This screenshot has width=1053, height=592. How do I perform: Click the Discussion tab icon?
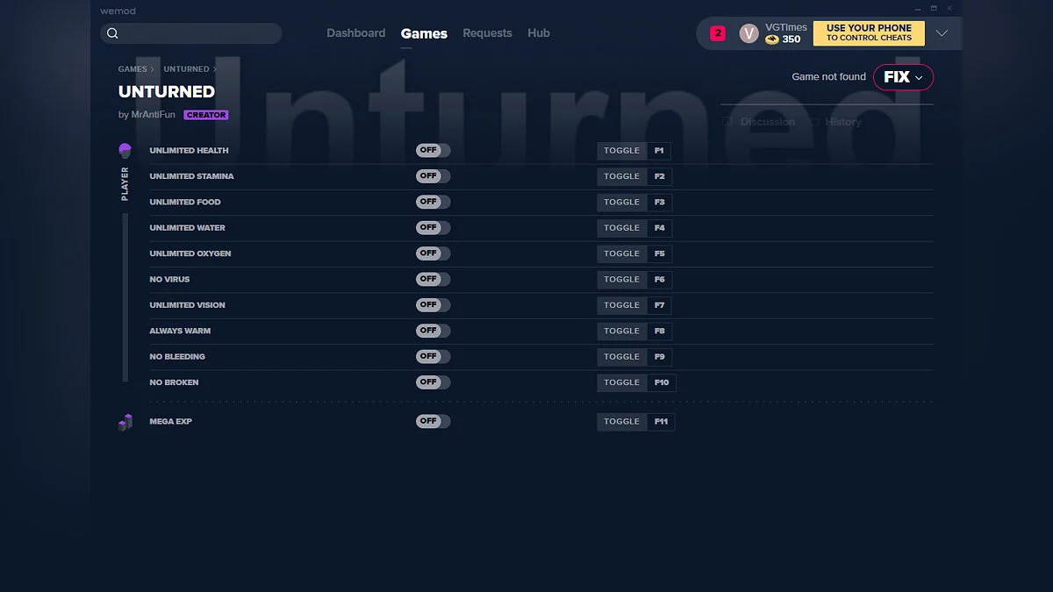(x=727, y=122)
